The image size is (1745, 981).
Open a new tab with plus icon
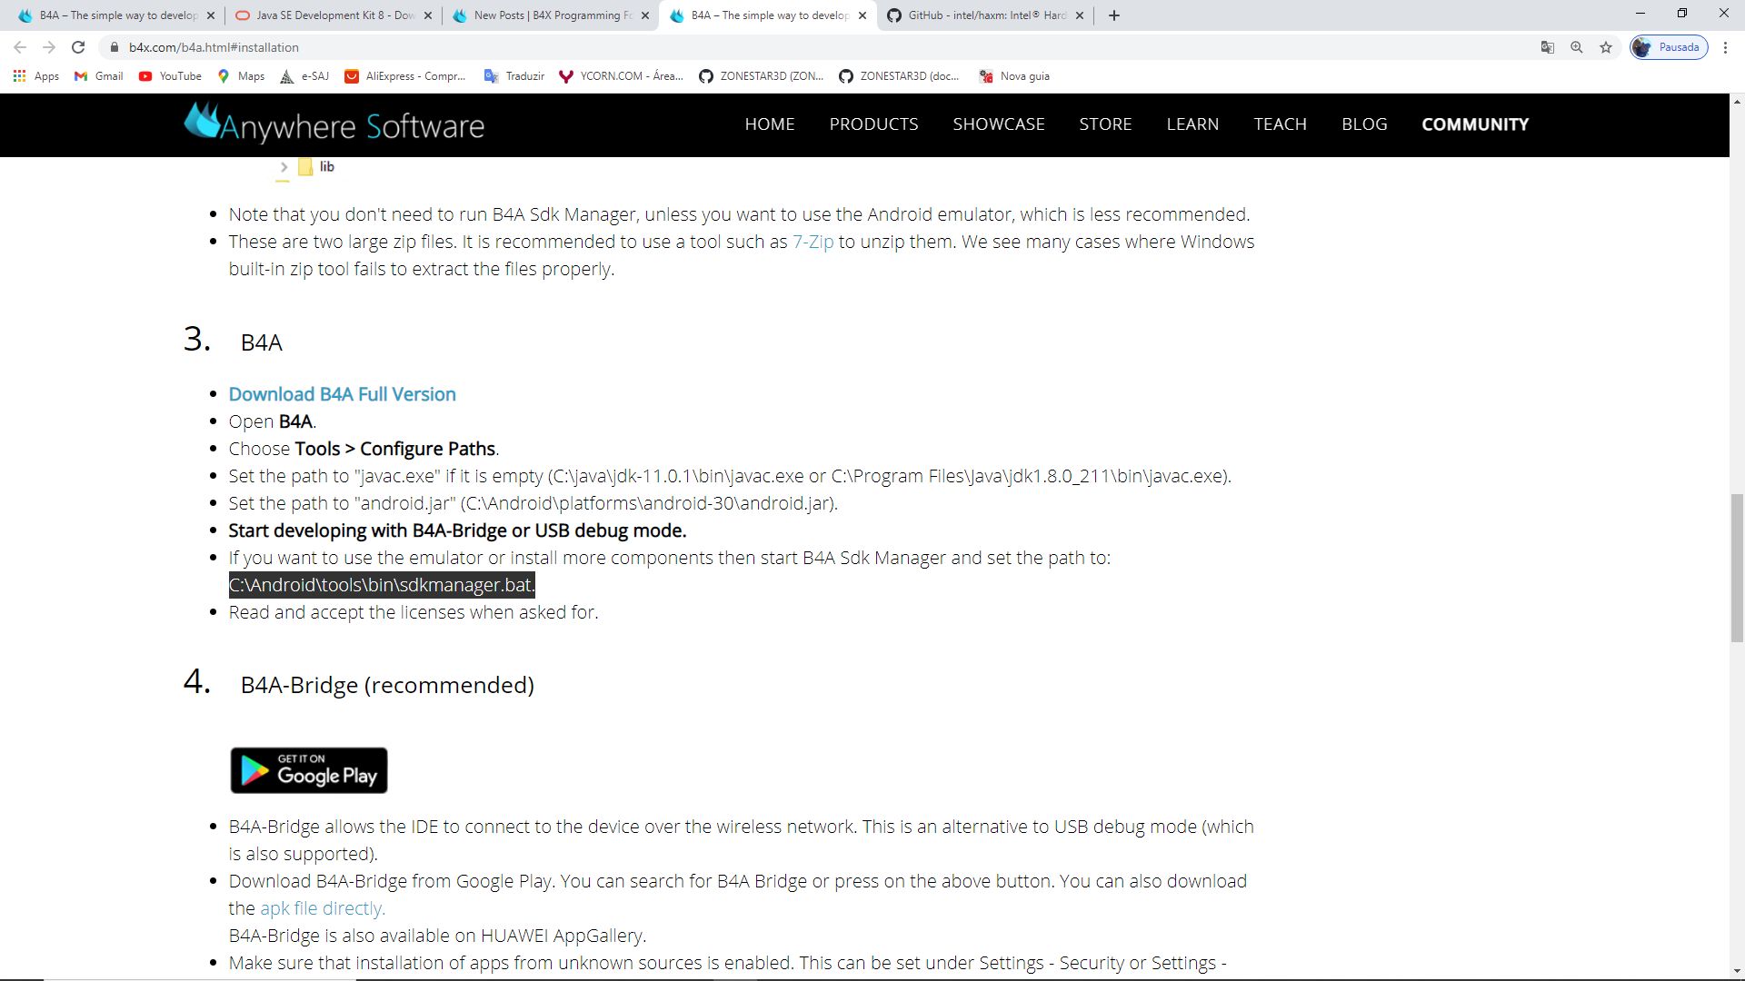tap(1114, 15)
